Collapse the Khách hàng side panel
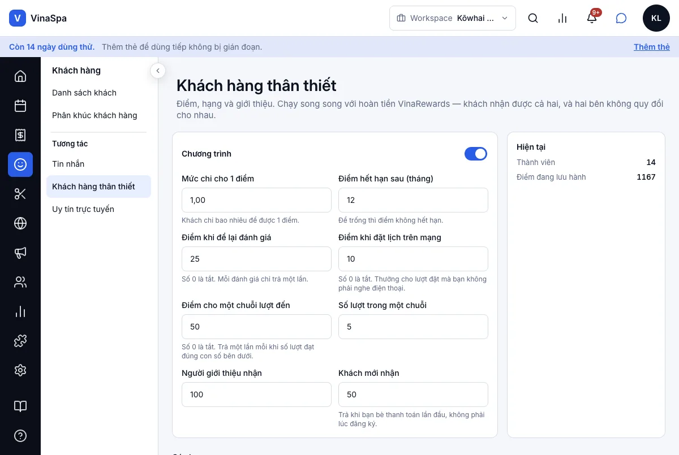679x455 pixels. [158, 71]
